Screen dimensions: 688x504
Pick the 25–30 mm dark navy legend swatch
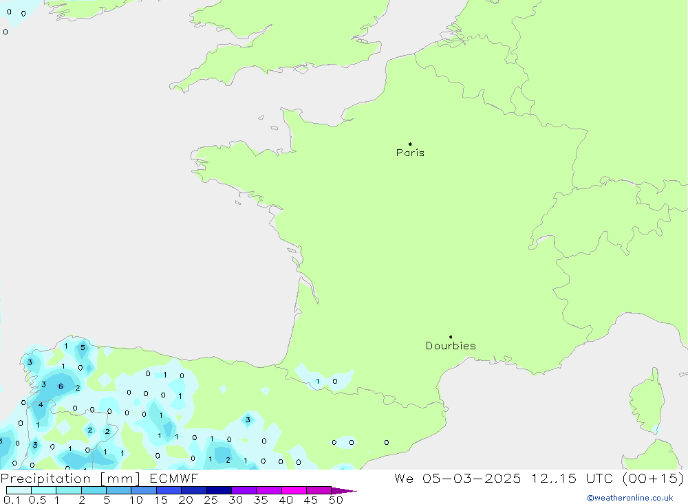219,490
